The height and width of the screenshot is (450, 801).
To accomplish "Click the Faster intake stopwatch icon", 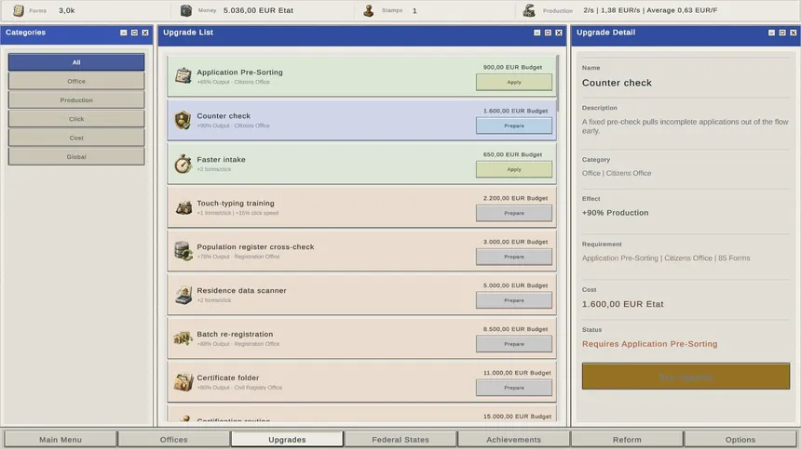I will tap(183, 164).
